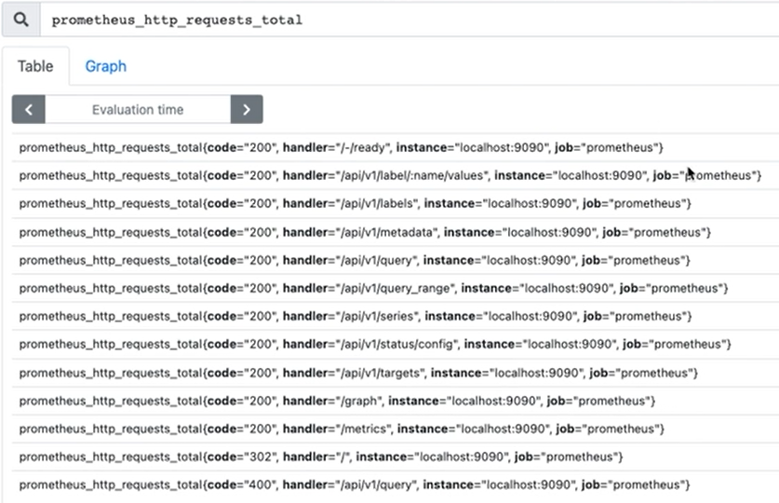Click the row with handler /graph
The image size is (779, 503).
click(x=337, y=401)
